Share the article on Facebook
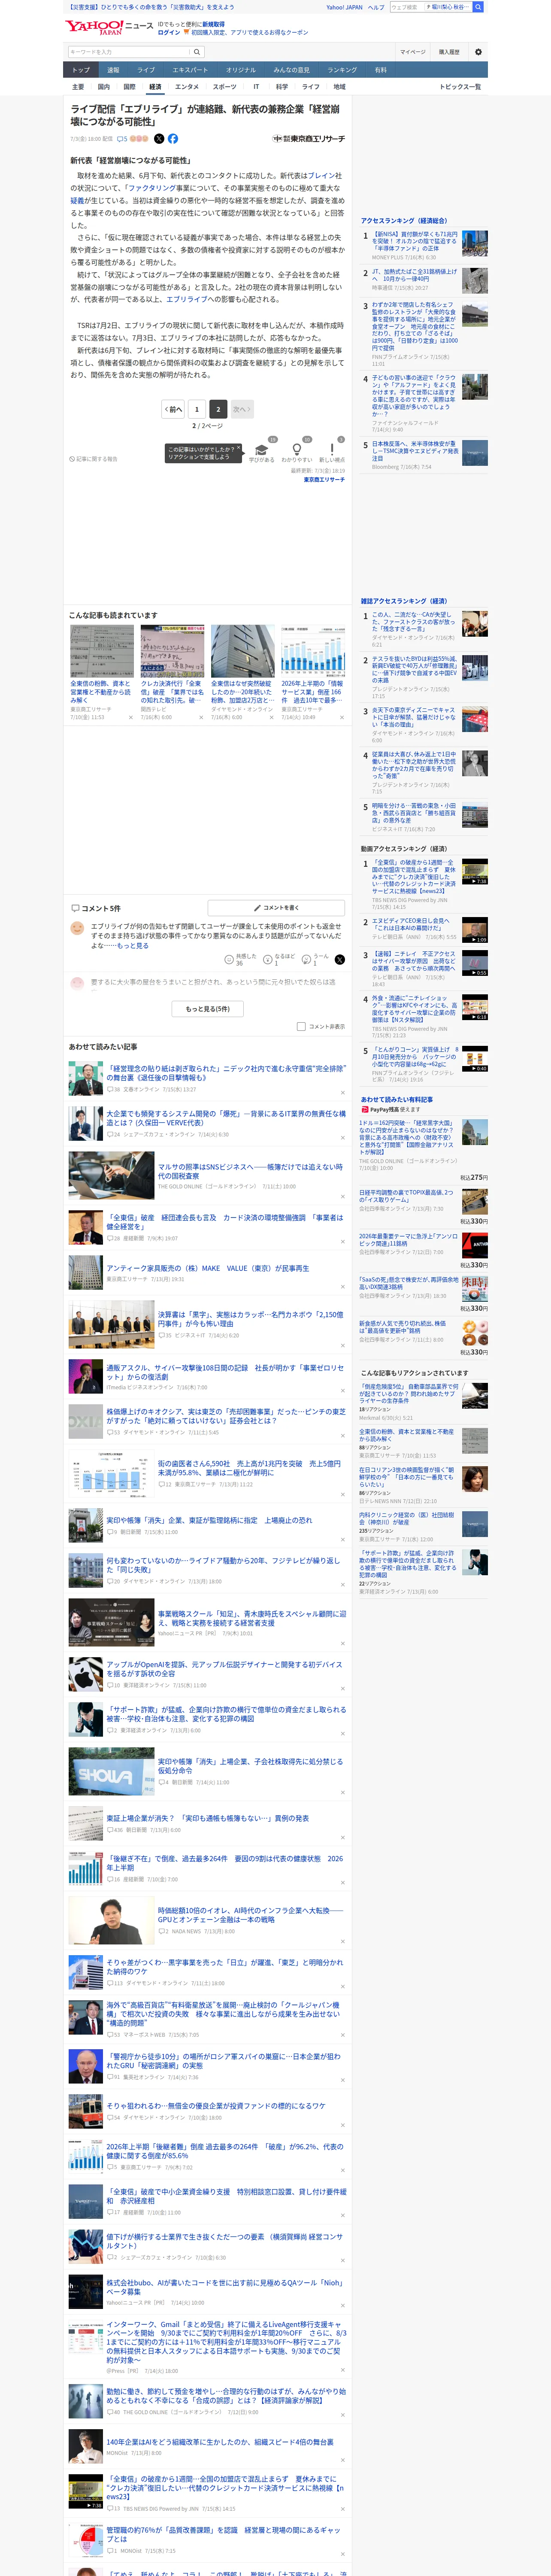551x2576 pixels. pos(173,139)
